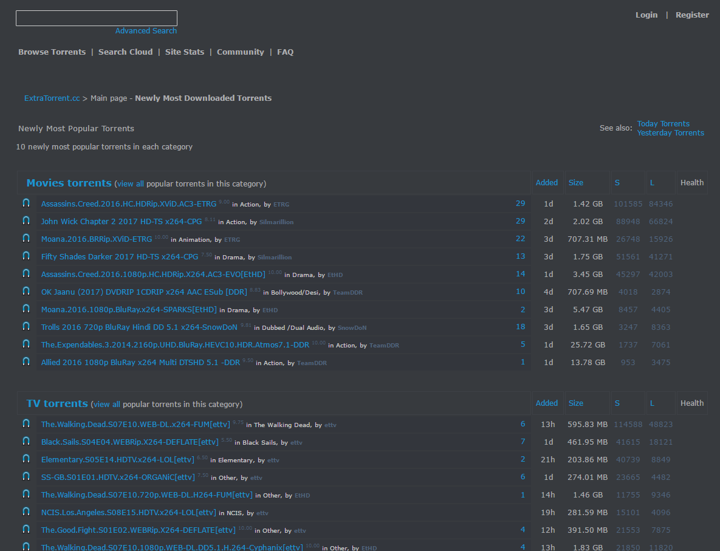Open Today Torrents link
Viewport: 720px width, 551px height.
click(x=663, y=124)
